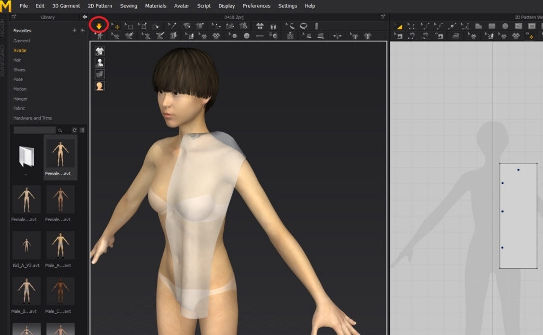Open the 2D Pattern menu
Screen dimensions: 543x335
pyautogui.click(x=100, y=6)
